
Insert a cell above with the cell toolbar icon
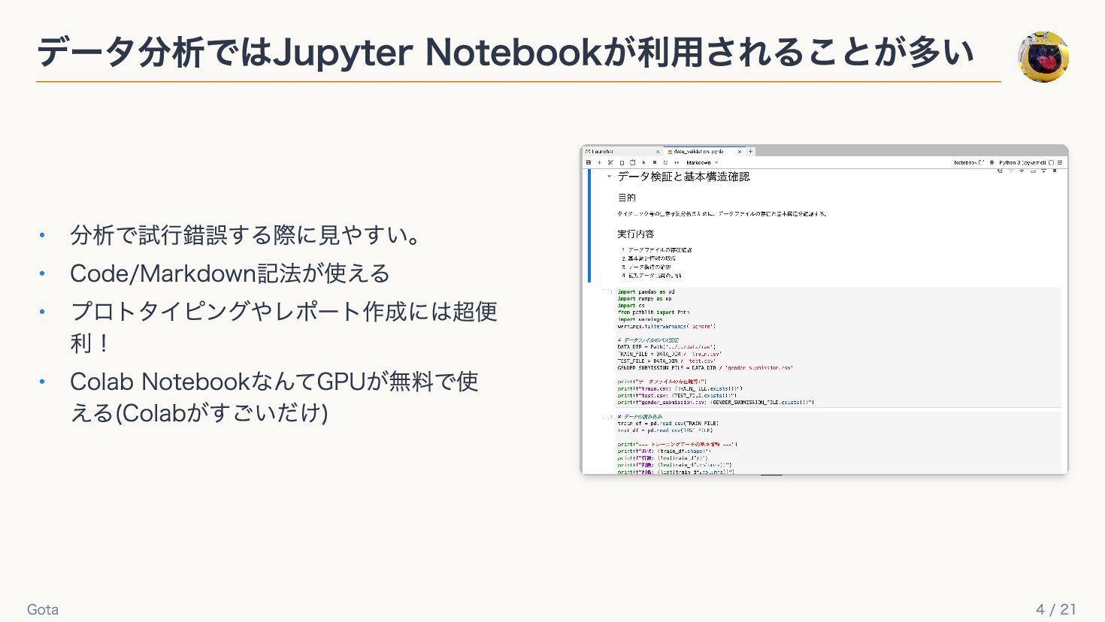point(1033,171)
